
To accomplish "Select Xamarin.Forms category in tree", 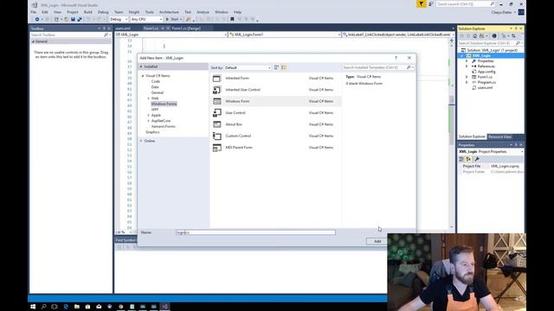I will tap(164, 127).
